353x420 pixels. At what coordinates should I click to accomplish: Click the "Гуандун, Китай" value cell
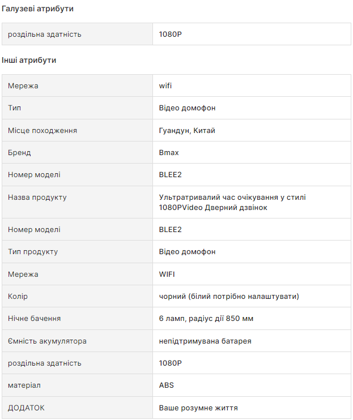[x=187, y=131]
